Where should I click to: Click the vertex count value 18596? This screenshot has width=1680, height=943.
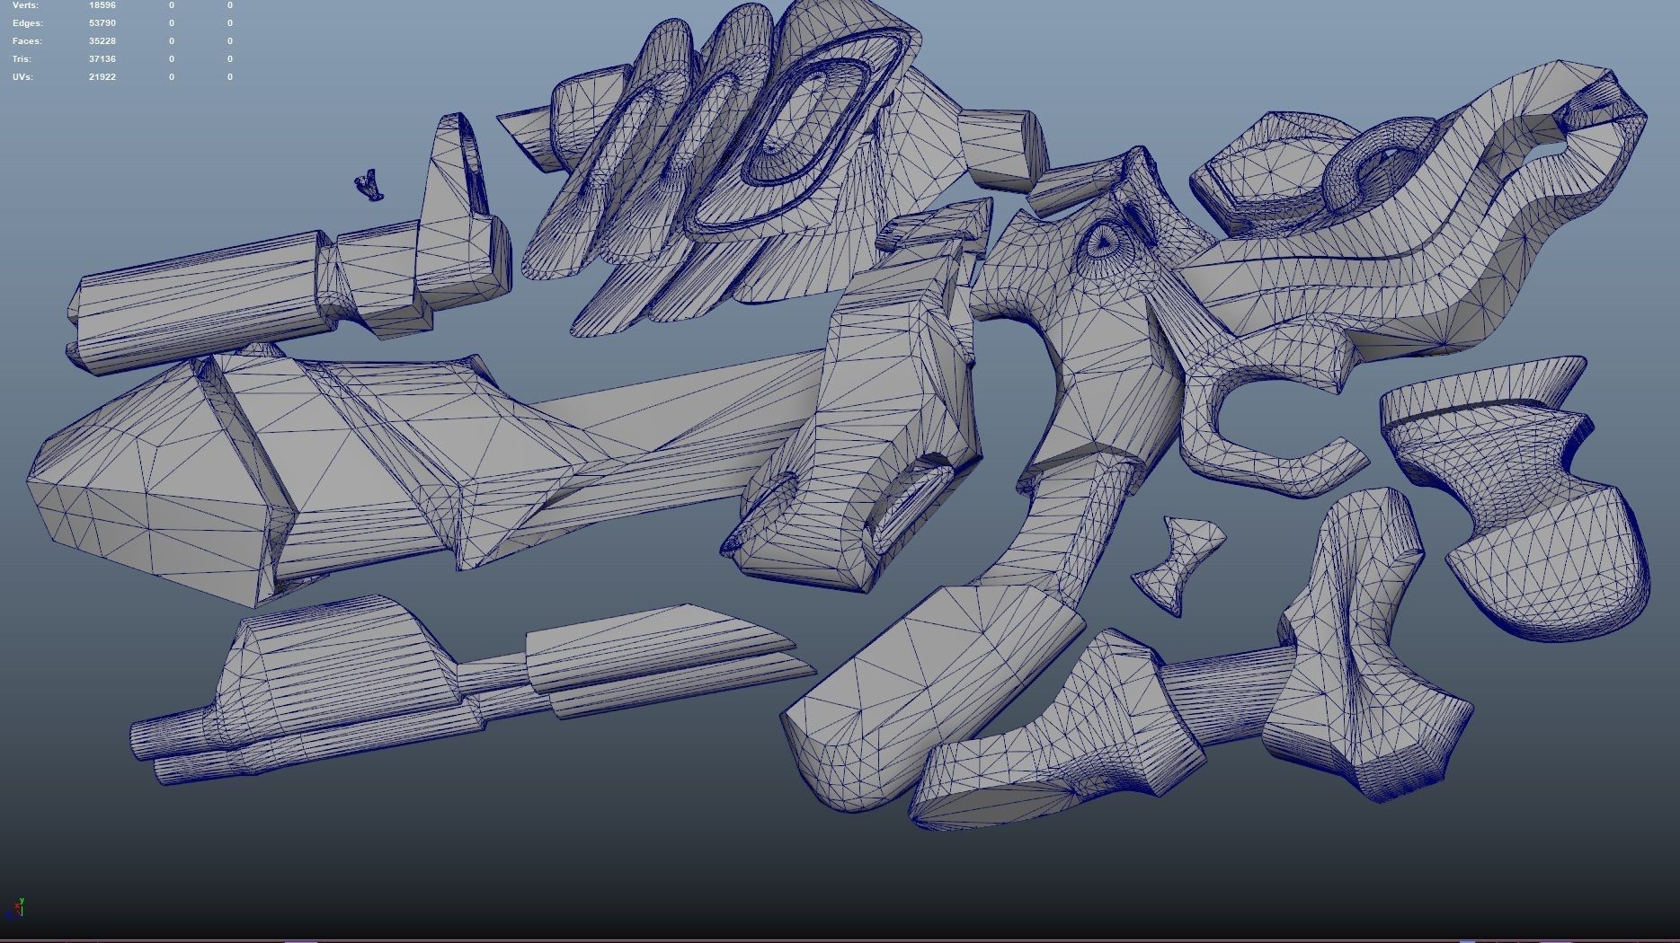[x=102, y=5]
